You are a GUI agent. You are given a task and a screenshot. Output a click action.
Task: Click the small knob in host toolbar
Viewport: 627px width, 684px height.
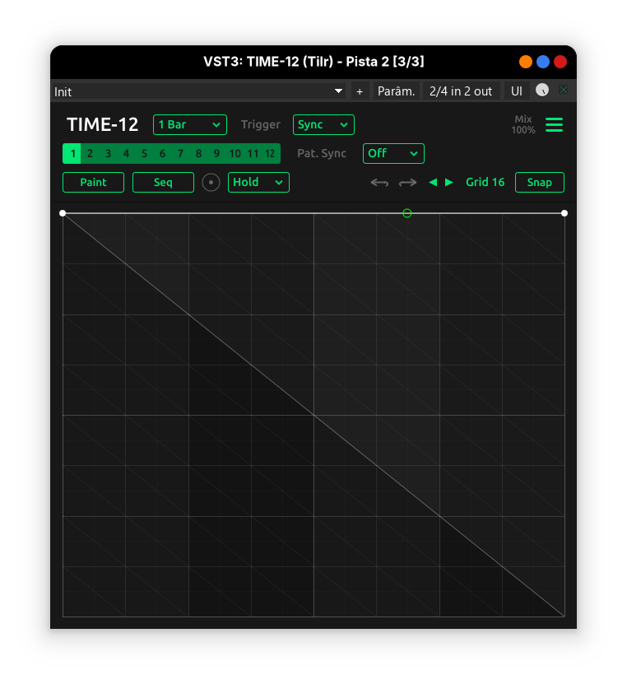click(541, 91)
